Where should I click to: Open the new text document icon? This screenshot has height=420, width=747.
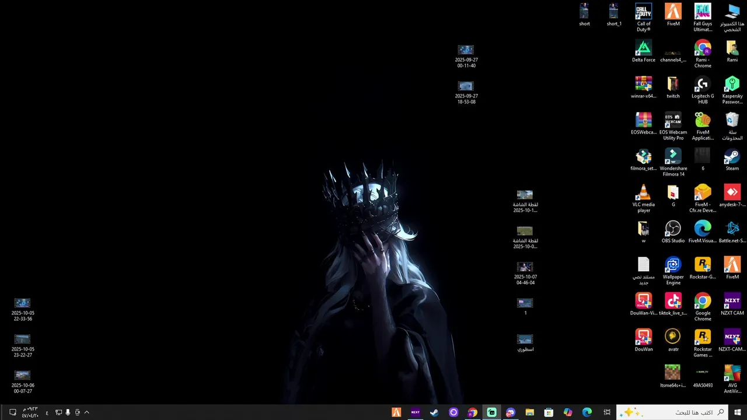(644, 271)
